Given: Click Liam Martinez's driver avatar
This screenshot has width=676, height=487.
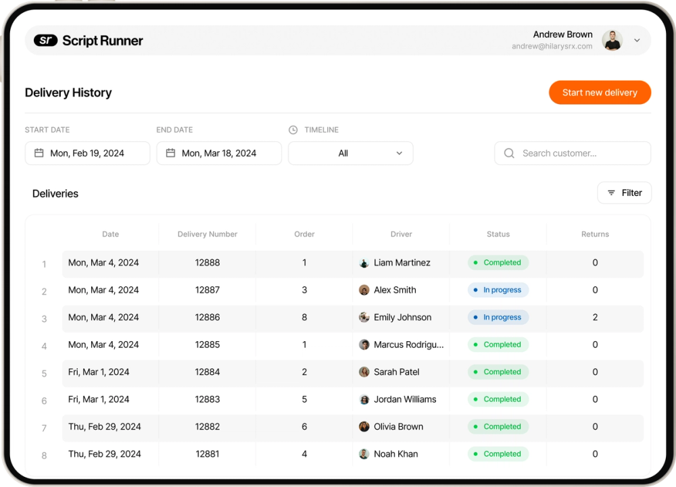Looking at the screenshot, I should [x=365, y=263].
